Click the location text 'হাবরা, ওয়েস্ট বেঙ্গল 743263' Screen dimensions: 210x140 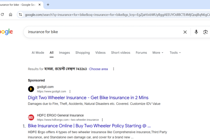[65, 69]
